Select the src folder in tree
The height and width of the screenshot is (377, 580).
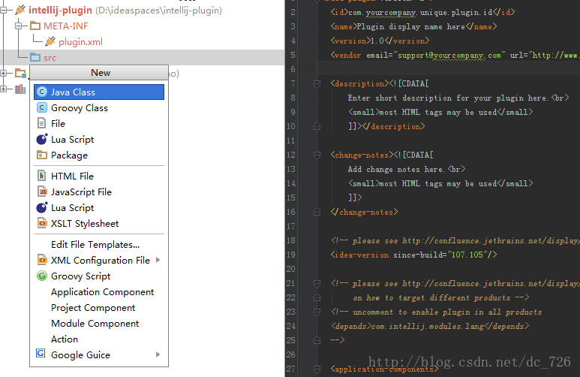(49, 57)
